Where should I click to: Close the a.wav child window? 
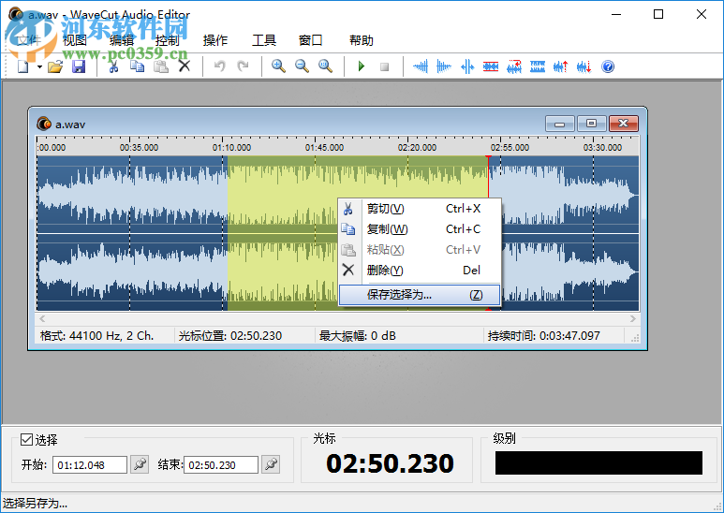point(624,124)
